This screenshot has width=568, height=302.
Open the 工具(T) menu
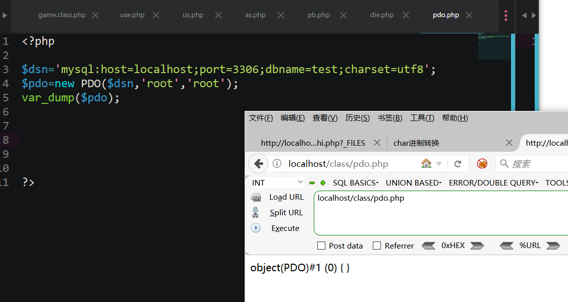tap(422, 118)
